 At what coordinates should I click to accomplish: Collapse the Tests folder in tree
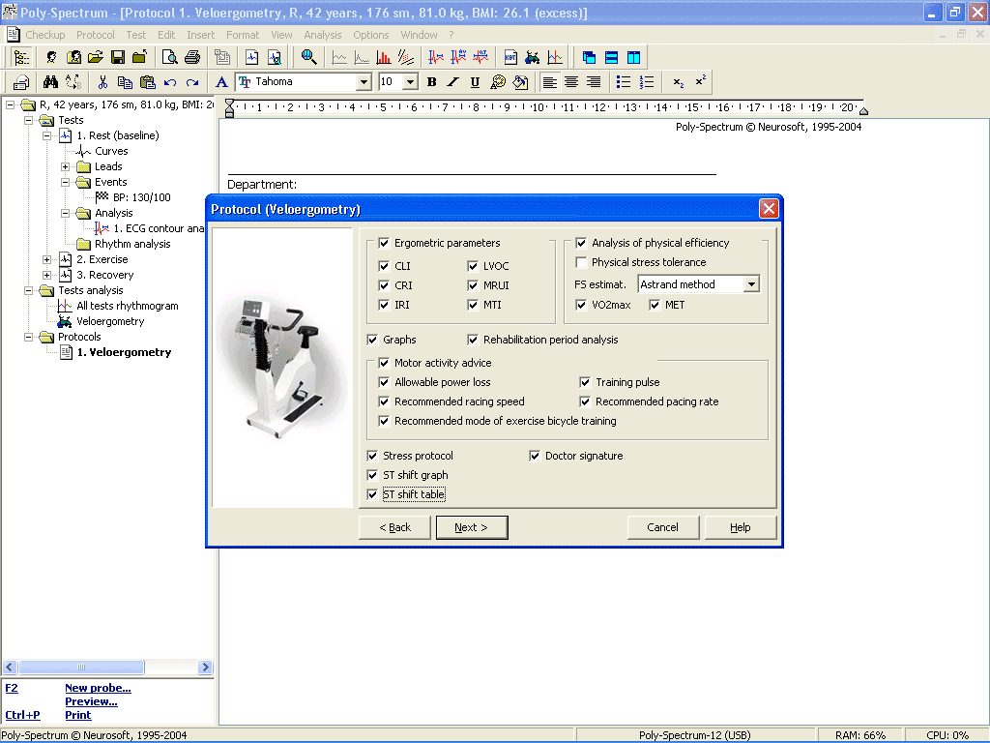click(x=28, y=120)
